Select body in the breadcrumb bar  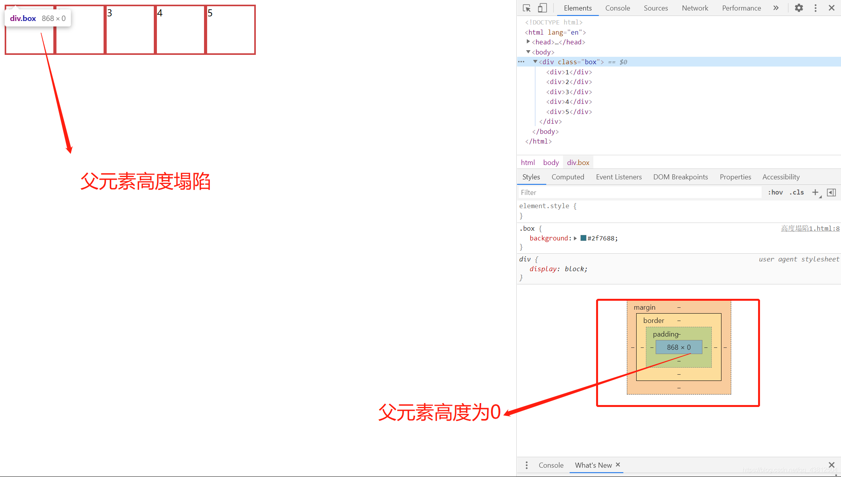[551, 163]
